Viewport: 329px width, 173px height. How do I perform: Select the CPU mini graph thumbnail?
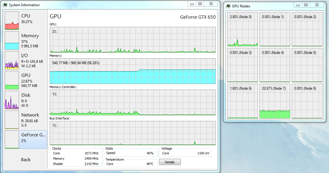(x=12, y=20)
